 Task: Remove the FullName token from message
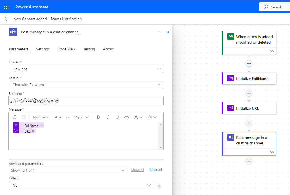click(41, 126)
